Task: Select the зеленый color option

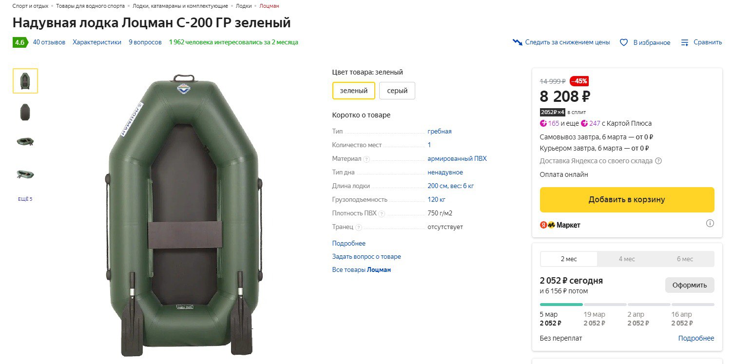Action: (x=353, y=91)
